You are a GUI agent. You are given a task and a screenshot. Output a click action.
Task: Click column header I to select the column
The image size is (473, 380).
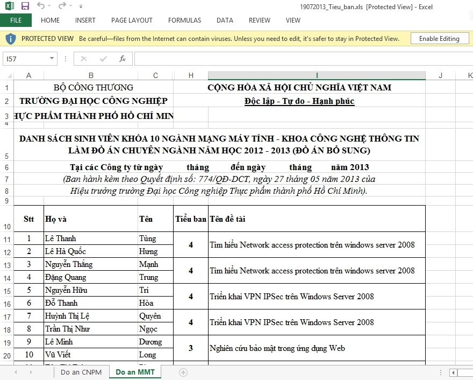(x=317, y=75)
